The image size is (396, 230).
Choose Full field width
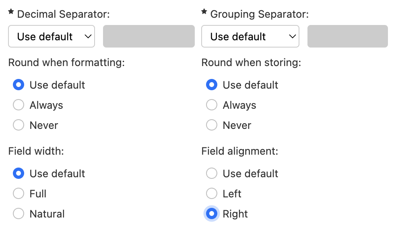19,194
